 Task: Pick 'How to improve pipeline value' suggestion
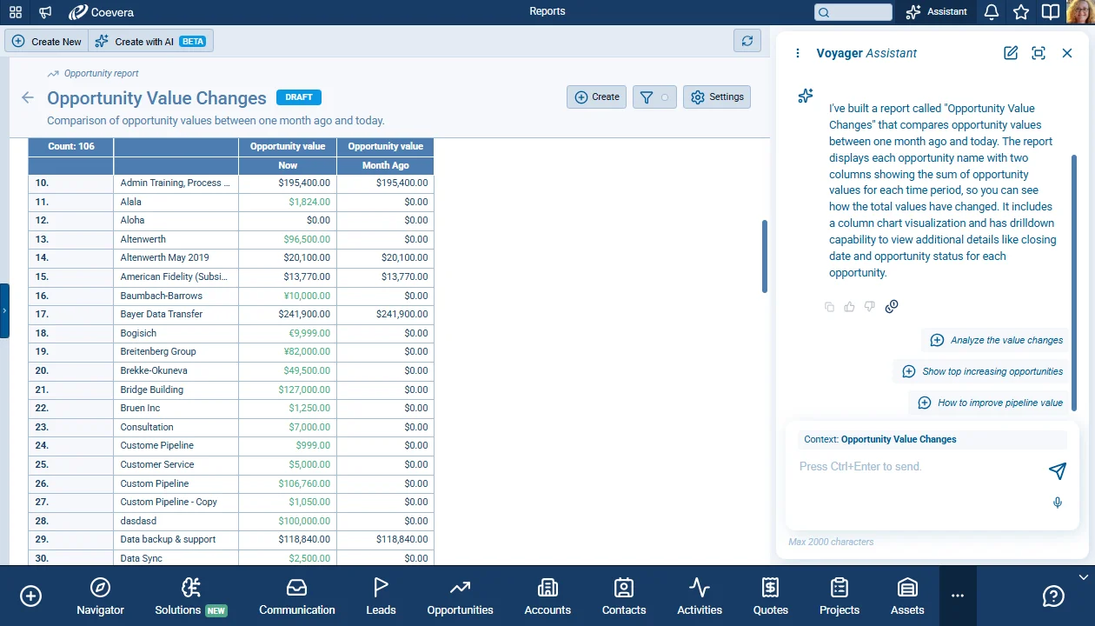(988, 403)
